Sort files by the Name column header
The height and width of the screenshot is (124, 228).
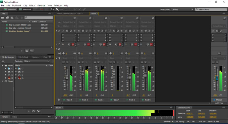pos(16,21)
